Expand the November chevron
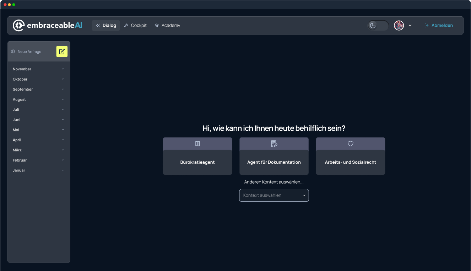 click(63, 69)
